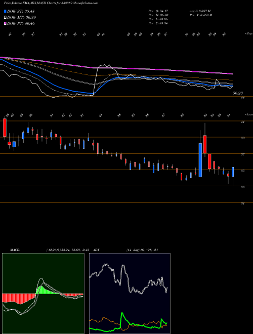This screenshot has width=253, height=334.
Task: Click the first large red candlestick at chart start
Action: click(5, 128)
